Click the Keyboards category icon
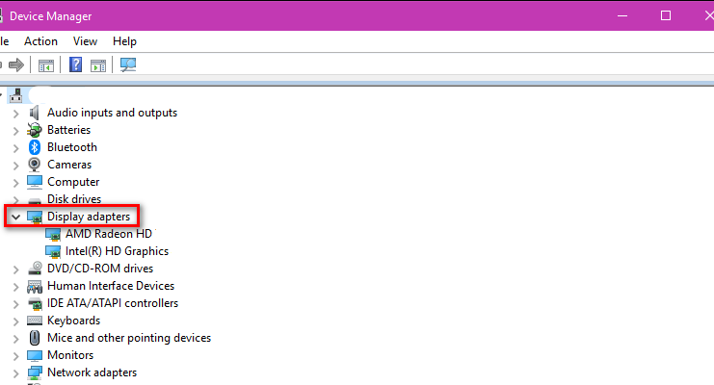 (35, 321)
